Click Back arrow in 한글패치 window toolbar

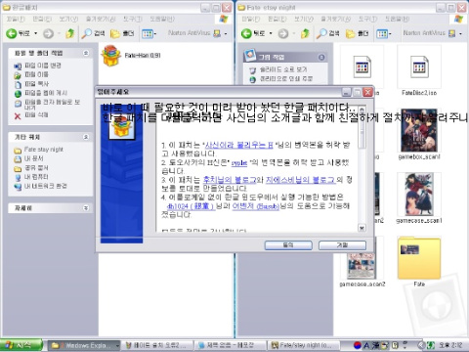[19, 33]
